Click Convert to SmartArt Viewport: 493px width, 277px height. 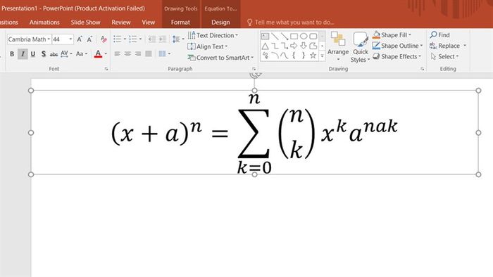(x=220, y=58)
